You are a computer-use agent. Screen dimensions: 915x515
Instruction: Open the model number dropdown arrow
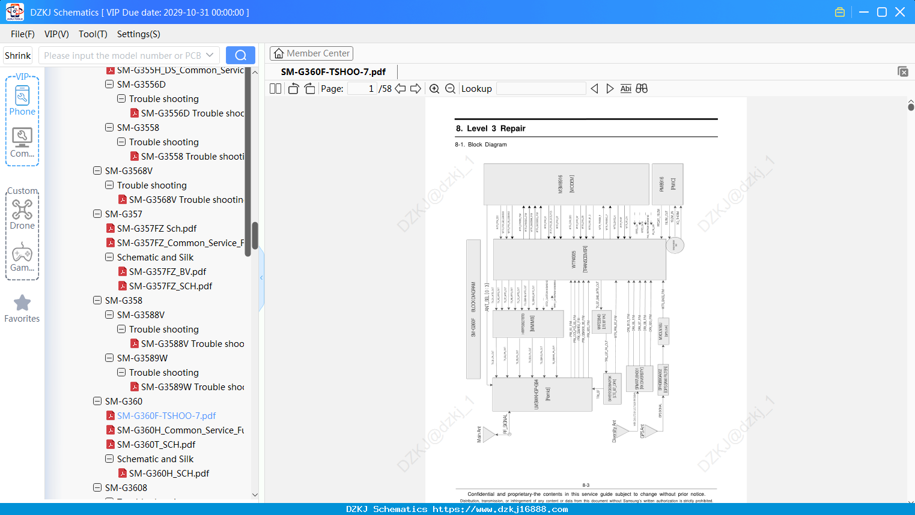coord(210,55)
